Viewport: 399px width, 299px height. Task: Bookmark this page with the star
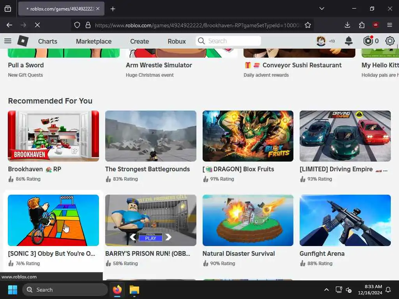click(x=308, y=25)
